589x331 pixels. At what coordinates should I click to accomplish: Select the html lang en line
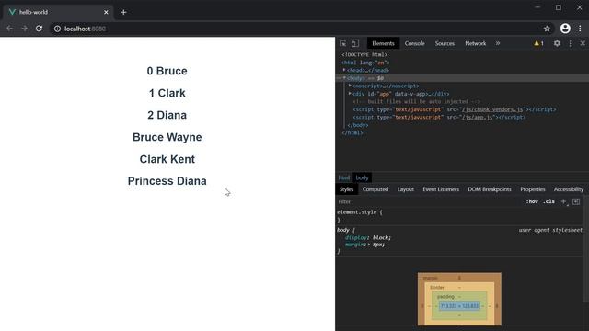365,63
